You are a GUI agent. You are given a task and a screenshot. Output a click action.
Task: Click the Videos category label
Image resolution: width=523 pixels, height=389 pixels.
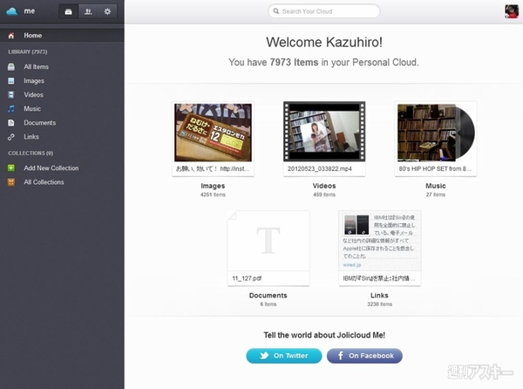click(324, 186)
